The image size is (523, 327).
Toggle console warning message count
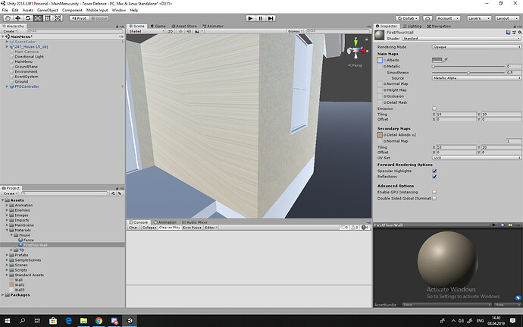[x=355, y=228]
